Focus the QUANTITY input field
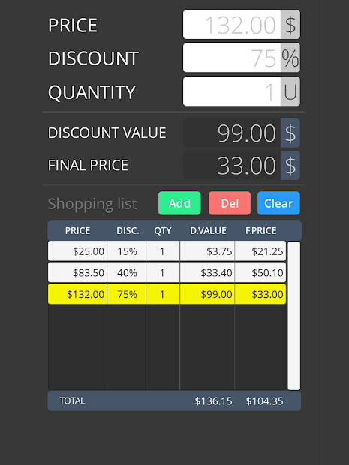 click(x=232, y=91)
